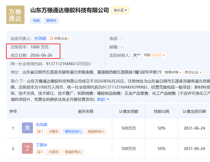210x162 pixels.
Task: Click the 丁 avatar of shareholder 丁丽华
Action: tap(27, 148)
